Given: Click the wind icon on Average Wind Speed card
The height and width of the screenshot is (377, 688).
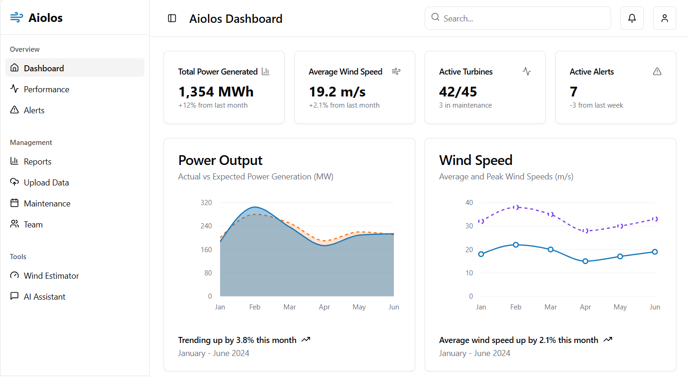Looking at the screenshot, I should point(396,71).
